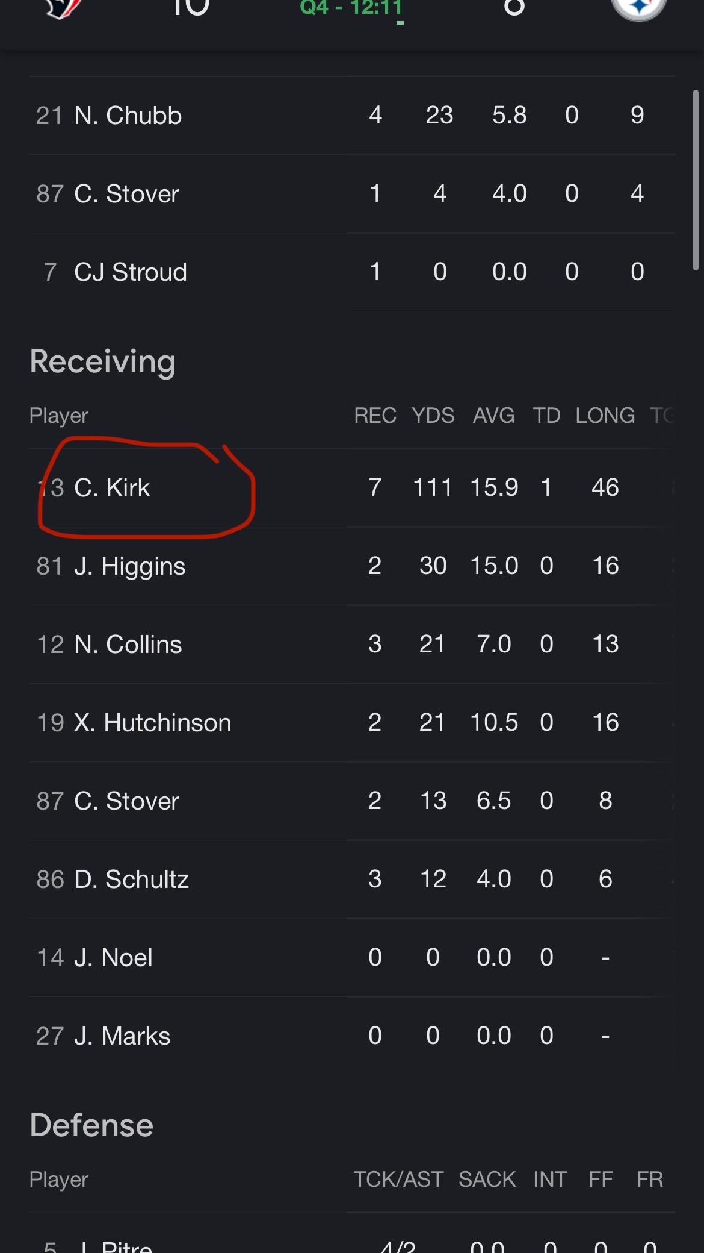Select CJ Stroud rushing row

point(352,272)
